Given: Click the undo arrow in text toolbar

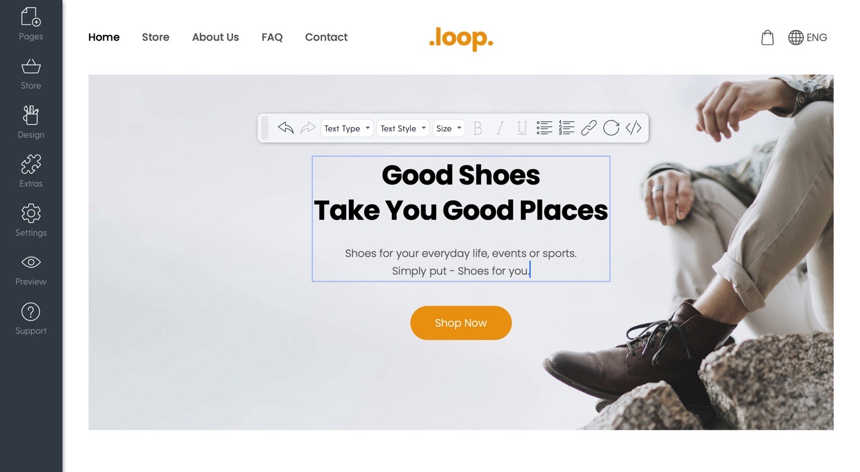Looking at the screenshot, I should [x=286, y=128].
